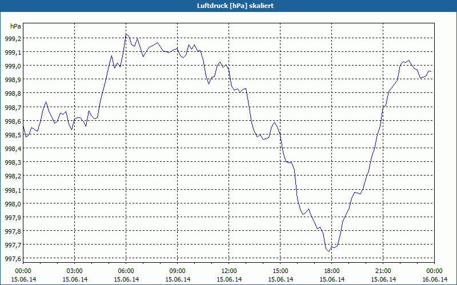Select the 997,6 y-axis label
457x285 pixels.
click(x=13, y=259)
